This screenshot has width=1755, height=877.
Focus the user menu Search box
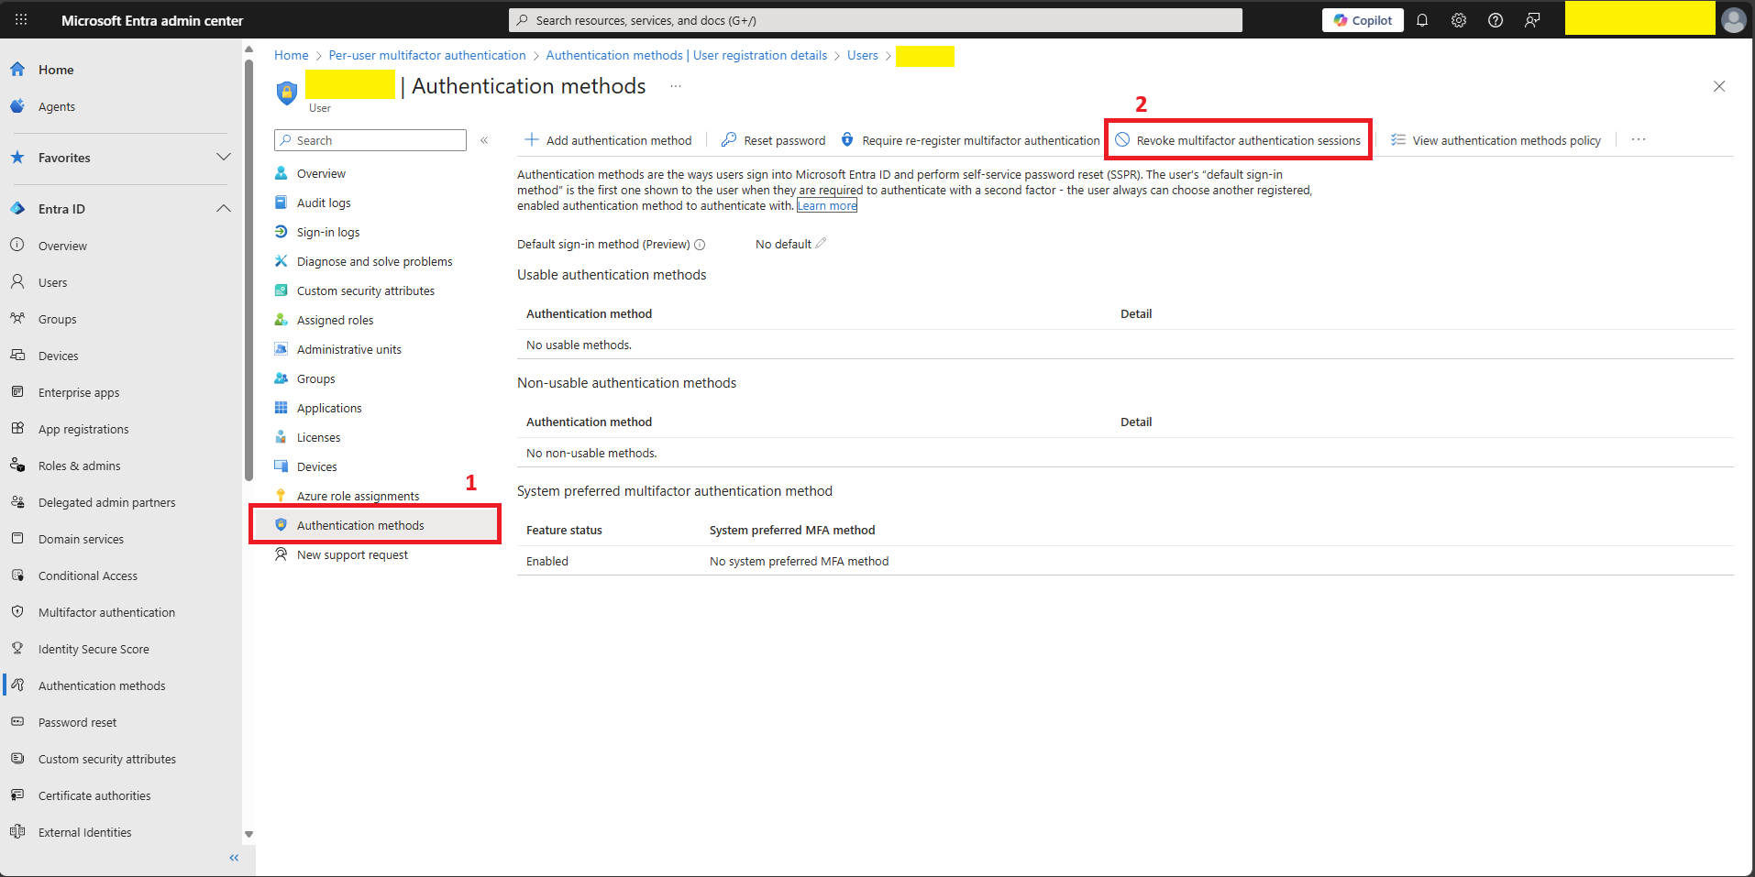[x=370, y=140]
